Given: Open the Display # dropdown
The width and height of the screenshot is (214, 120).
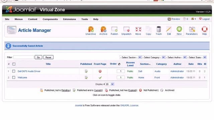Looking at the screenshot, I should [110, 84].
